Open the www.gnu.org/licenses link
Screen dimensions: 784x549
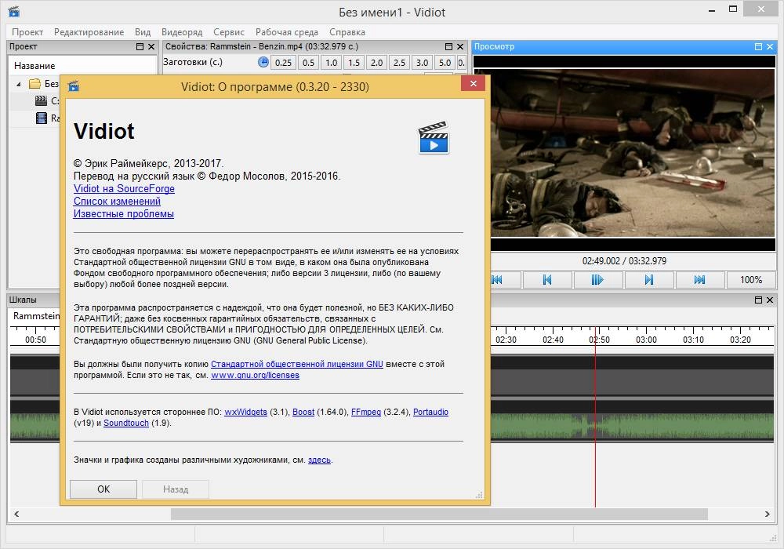coord(255,375)
